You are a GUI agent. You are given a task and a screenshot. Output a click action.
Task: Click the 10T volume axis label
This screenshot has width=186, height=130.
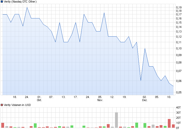(178, 123)
